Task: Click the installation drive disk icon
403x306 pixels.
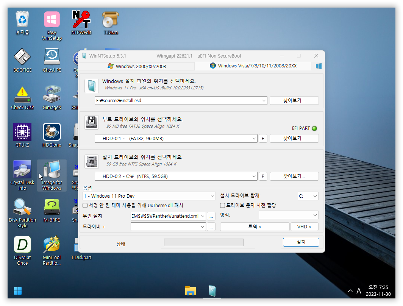Action: [x=92, y=162]
